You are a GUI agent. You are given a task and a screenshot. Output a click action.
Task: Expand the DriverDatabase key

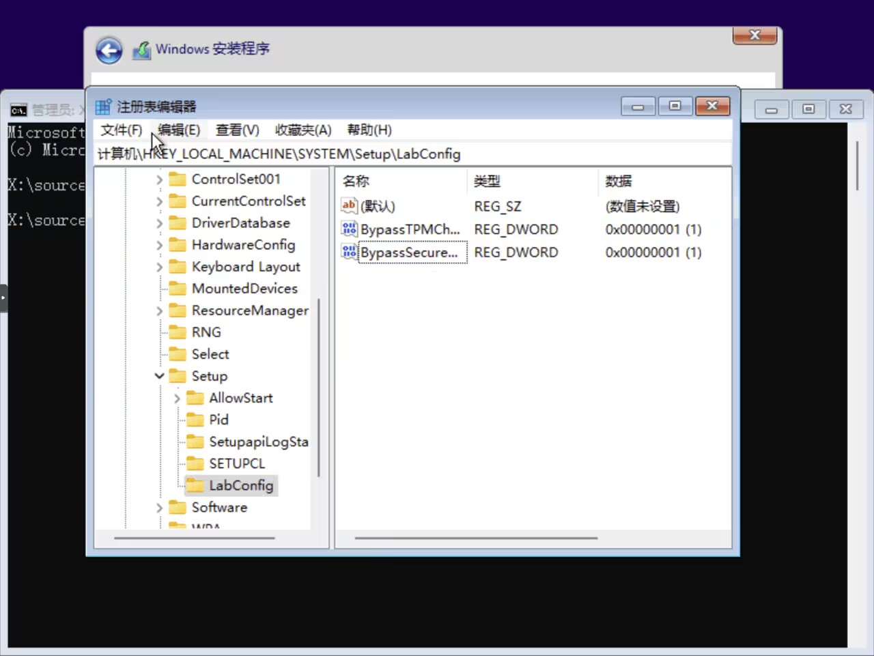coord(159,223)
